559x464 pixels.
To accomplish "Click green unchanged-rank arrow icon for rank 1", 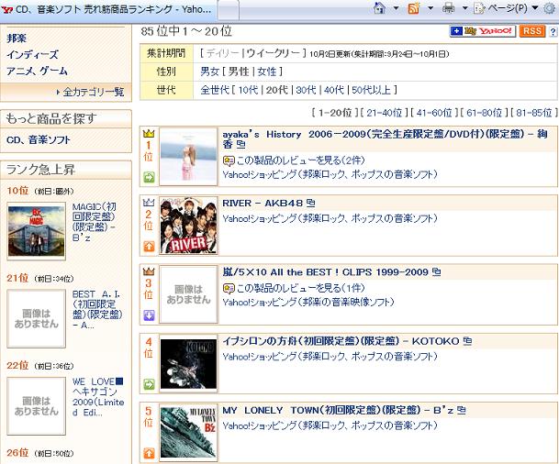I will [149, 177].
